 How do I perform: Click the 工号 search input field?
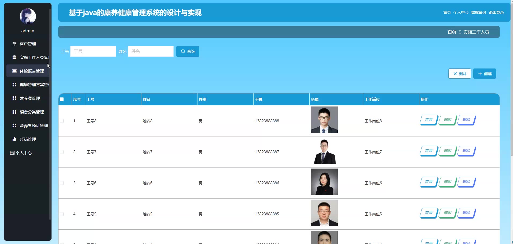(x=93, y=51)
